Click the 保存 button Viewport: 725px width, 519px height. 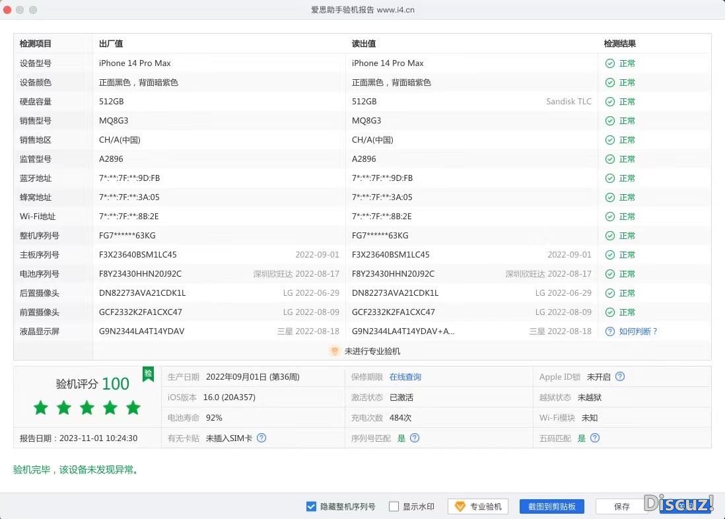(621, 506)
